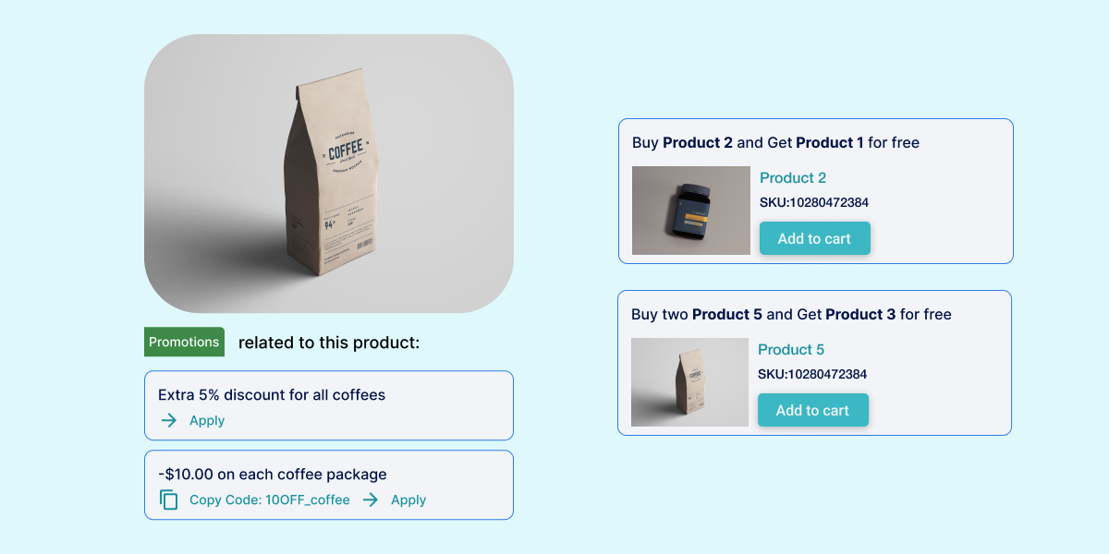
Task: Add Product 5 to cart
Action: (x=812, y=410)
